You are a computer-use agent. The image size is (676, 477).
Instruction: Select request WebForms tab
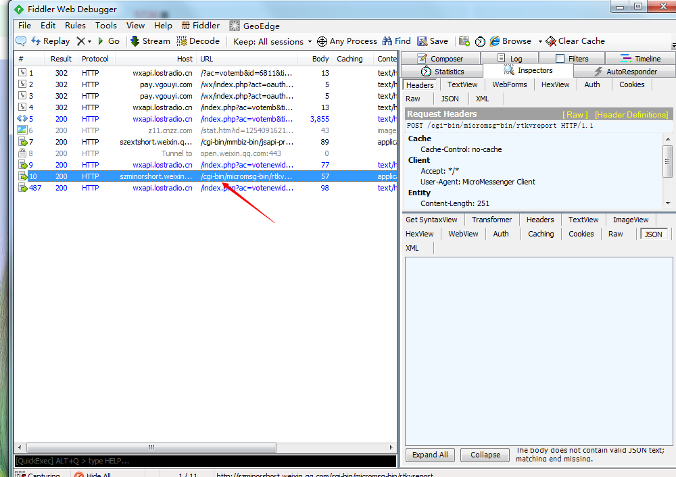coord(510,84)
